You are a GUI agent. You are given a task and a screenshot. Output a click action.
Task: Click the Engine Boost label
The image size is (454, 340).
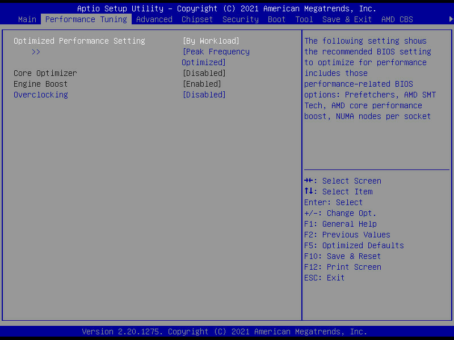pyautogui.click(x=41, y=84)
